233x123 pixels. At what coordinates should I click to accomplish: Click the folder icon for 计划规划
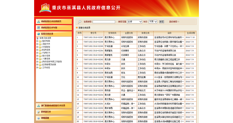[x=40, y=47]
